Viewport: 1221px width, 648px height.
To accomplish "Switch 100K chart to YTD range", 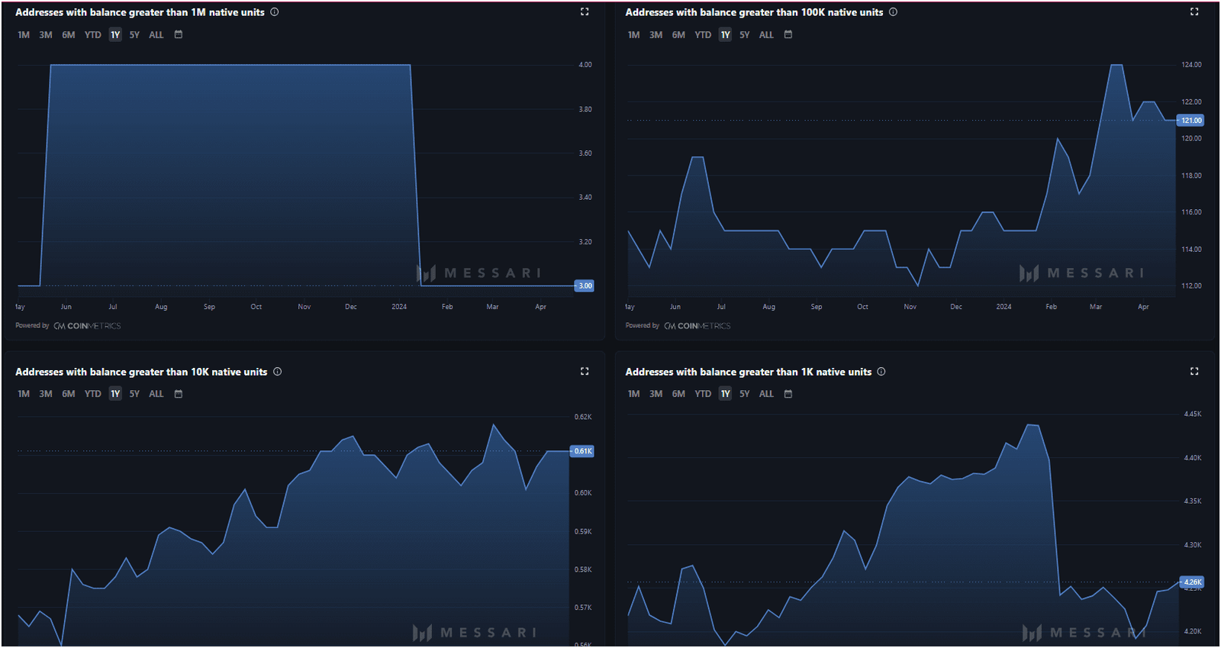I will click(x=703, y=35).
